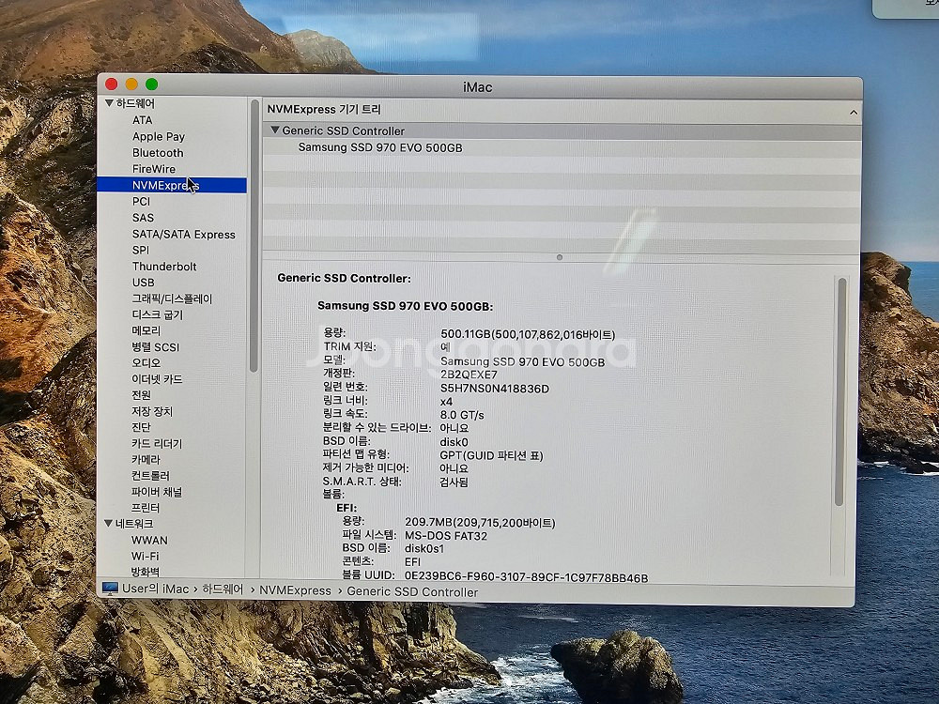Collapse the 네트워크 section triangle
This screenshot has height=704, width=939.
click(108, 523)
